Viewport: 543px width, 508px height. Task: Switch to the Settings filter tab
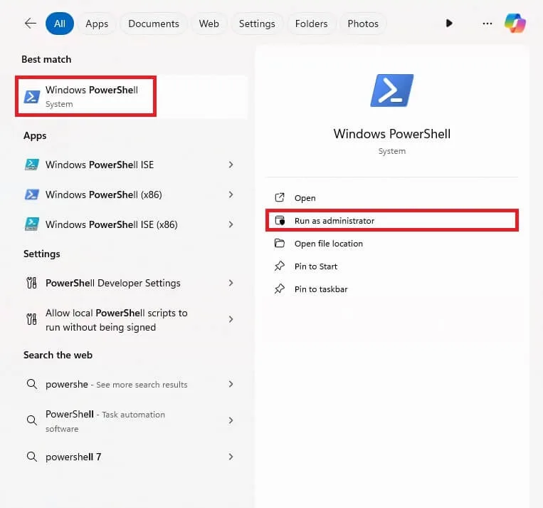[257, 24]
